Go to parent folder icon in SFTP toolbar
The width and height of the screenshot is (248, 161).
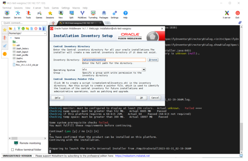(x=10, y=28)
